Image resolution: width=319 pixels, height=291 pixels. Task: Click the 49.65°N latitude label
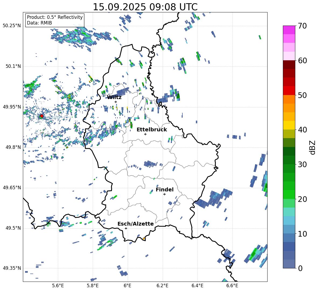point(12,188)
